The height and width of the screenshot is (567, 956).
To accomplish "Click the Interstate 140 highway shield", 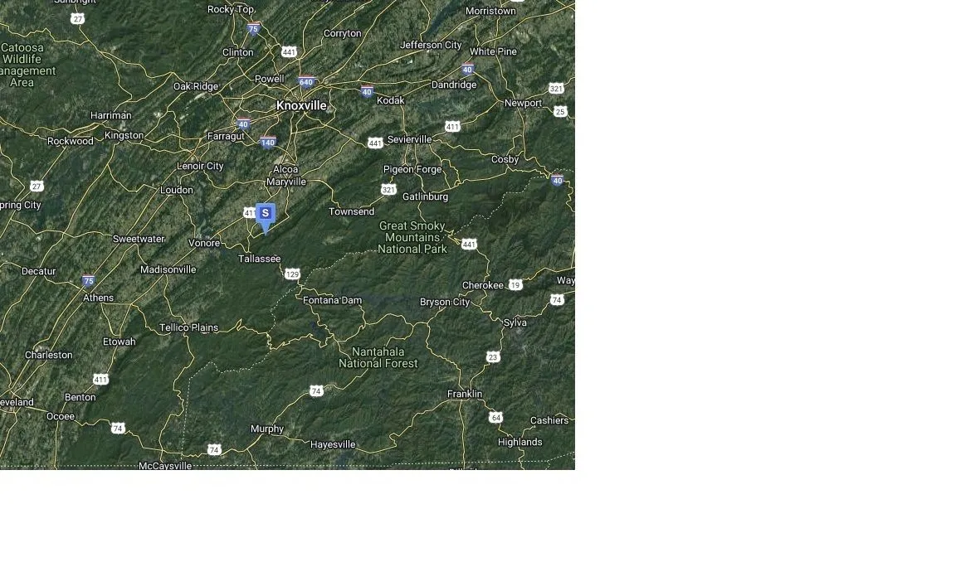I will 268,142.
